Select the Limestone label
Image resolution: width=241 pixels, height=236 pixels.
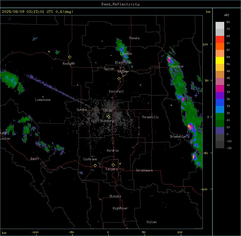[x=43, y=100]
